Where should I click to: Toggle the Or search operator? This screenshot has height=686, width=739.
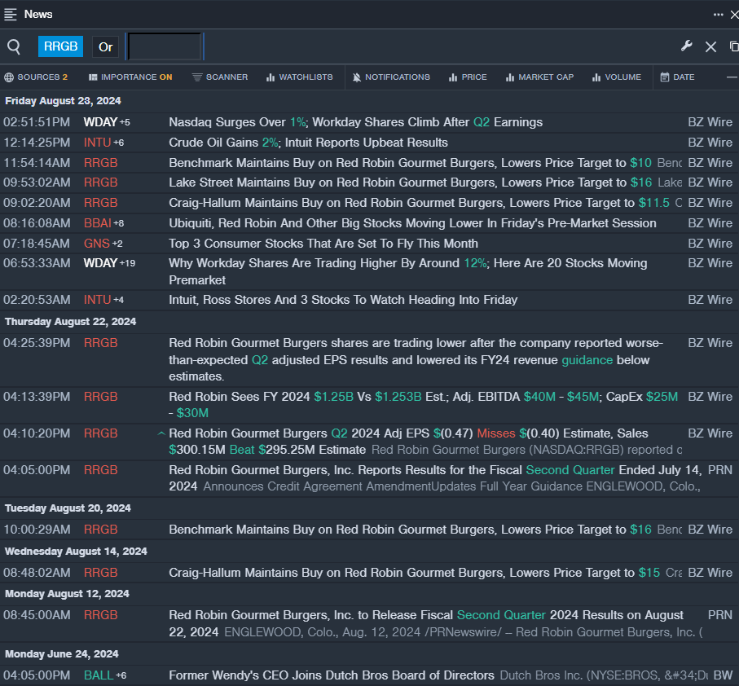[x=106, y=46]
